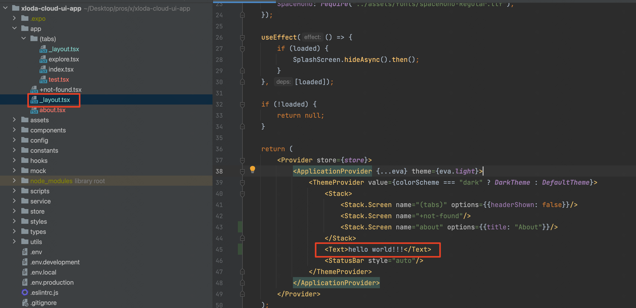Expand the assets folder
The height and width of the screenshot is (308, 636).
pyautogui.click(x=14, y=120)
